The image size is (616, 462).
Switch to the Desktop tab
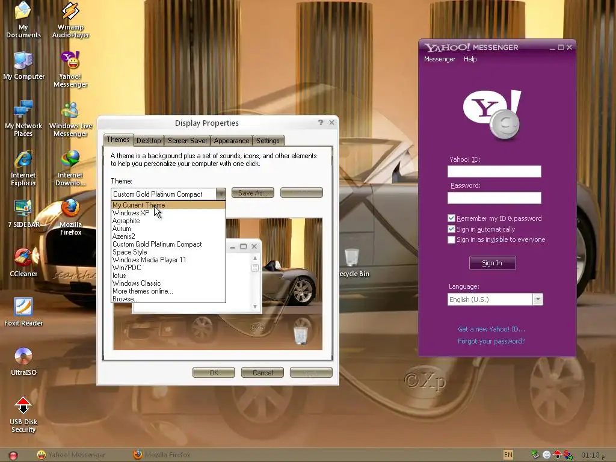coord(149,141)
